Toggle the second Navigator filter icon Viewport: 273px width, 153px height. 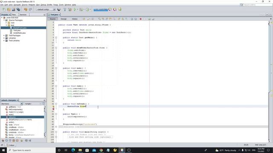[6, 141]
